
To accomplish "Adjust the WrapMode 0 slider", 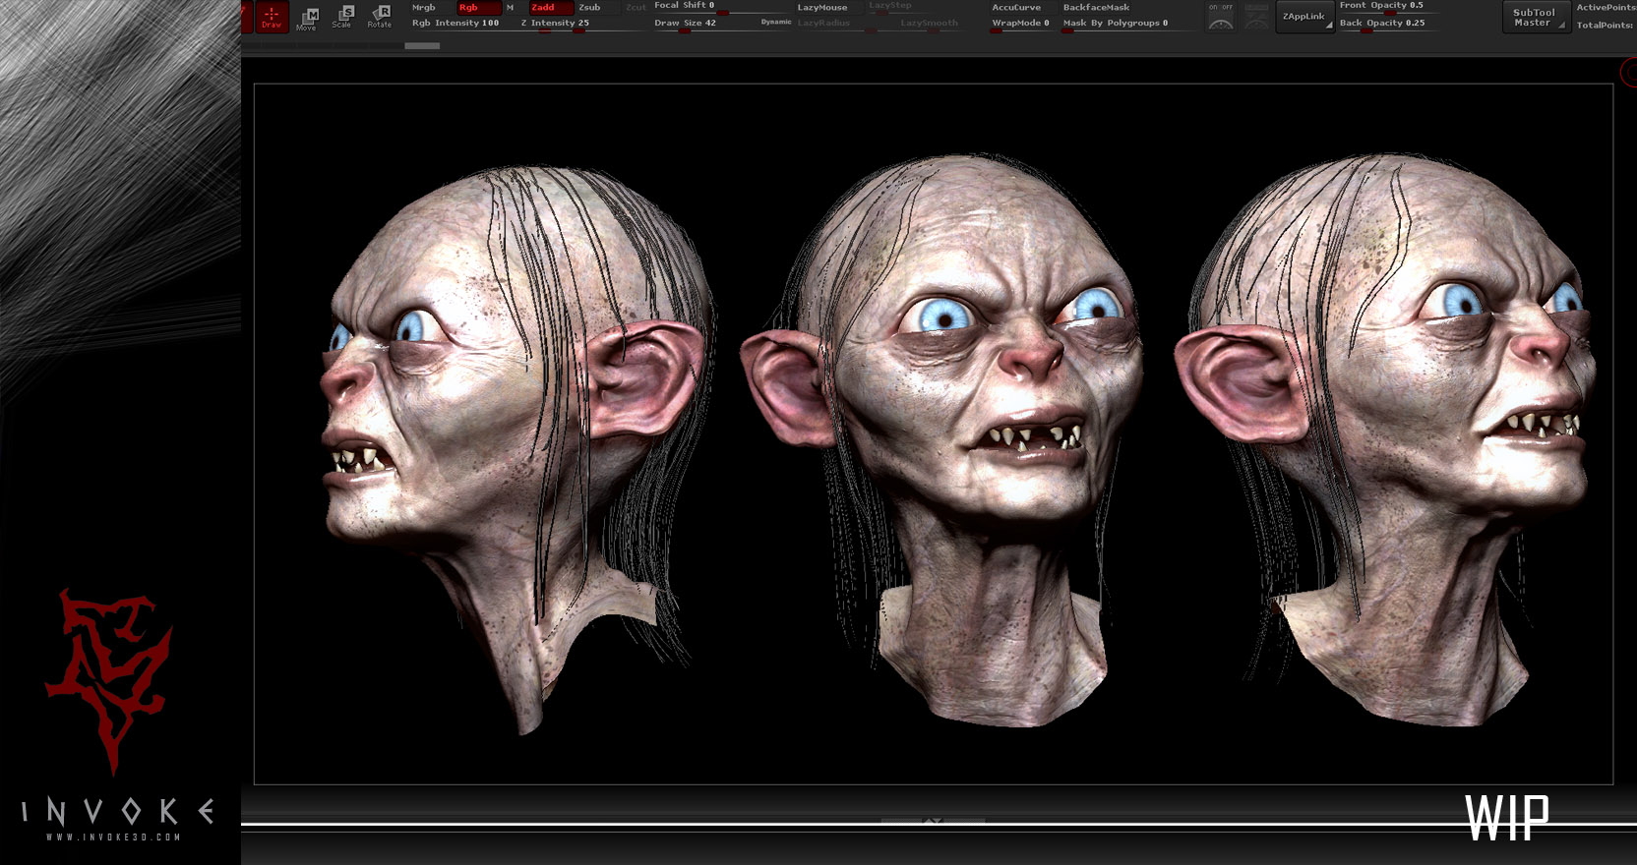I will pos(1021,23).
